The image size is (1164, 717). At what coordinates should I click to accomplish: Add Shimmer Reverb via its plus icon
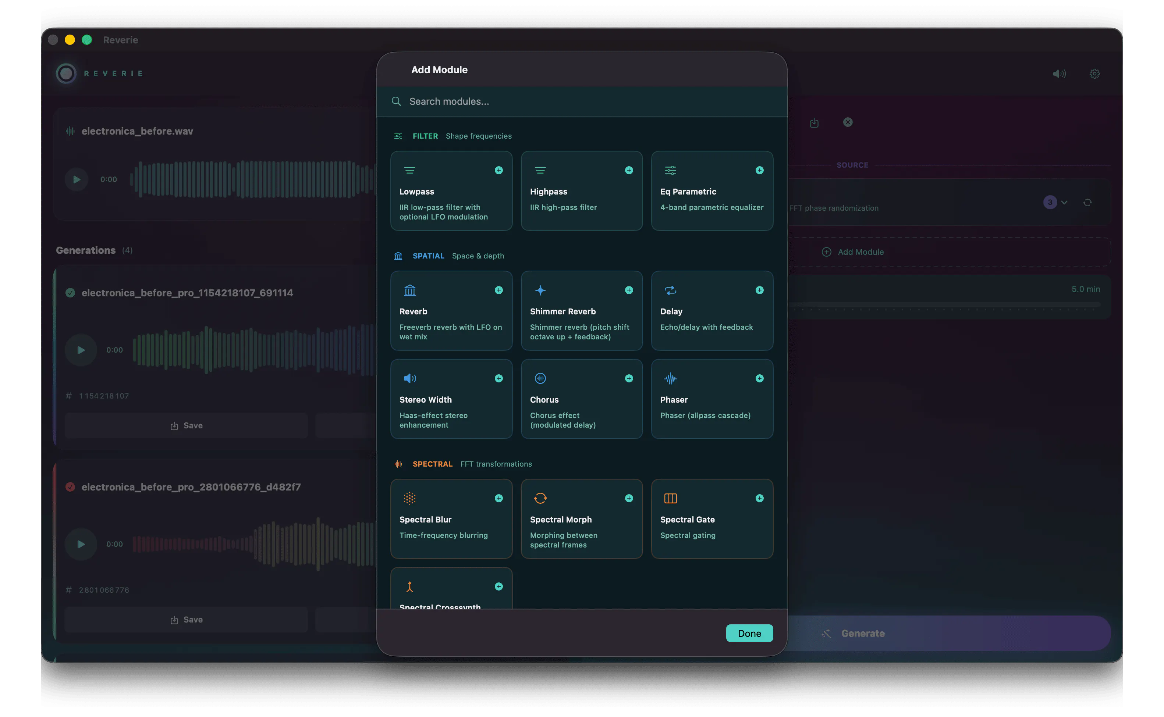(629, 290)
